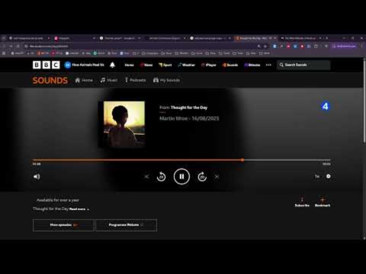Screen dimensions: 366x274
Task: Click the search magnifier icon in Search Sounds
Action: 281,65
